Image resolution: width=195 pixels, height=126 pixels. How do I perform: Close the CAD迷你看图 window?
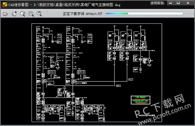(188, 3)
